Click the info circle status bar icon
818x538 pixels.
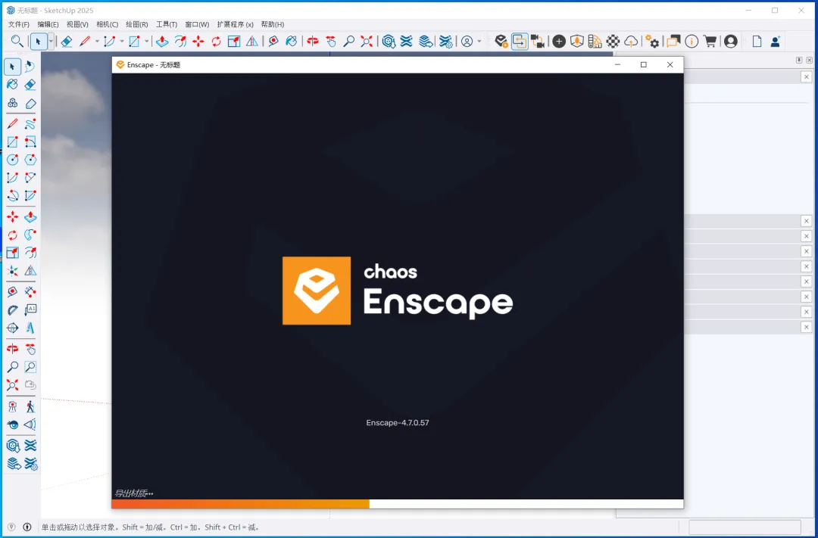[x=27, y=527]
